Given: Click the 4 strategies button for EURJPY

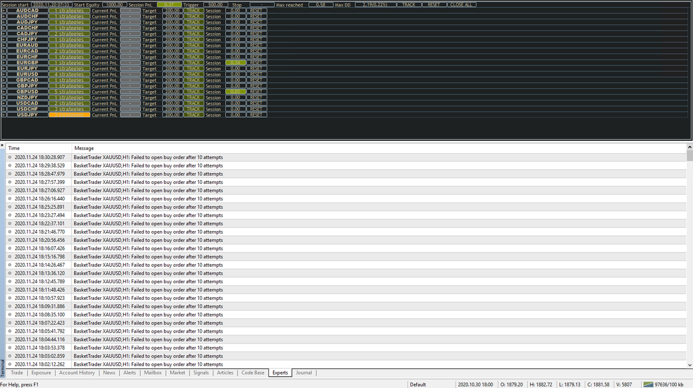Looking at the screenshot, I should pos(69,69).
